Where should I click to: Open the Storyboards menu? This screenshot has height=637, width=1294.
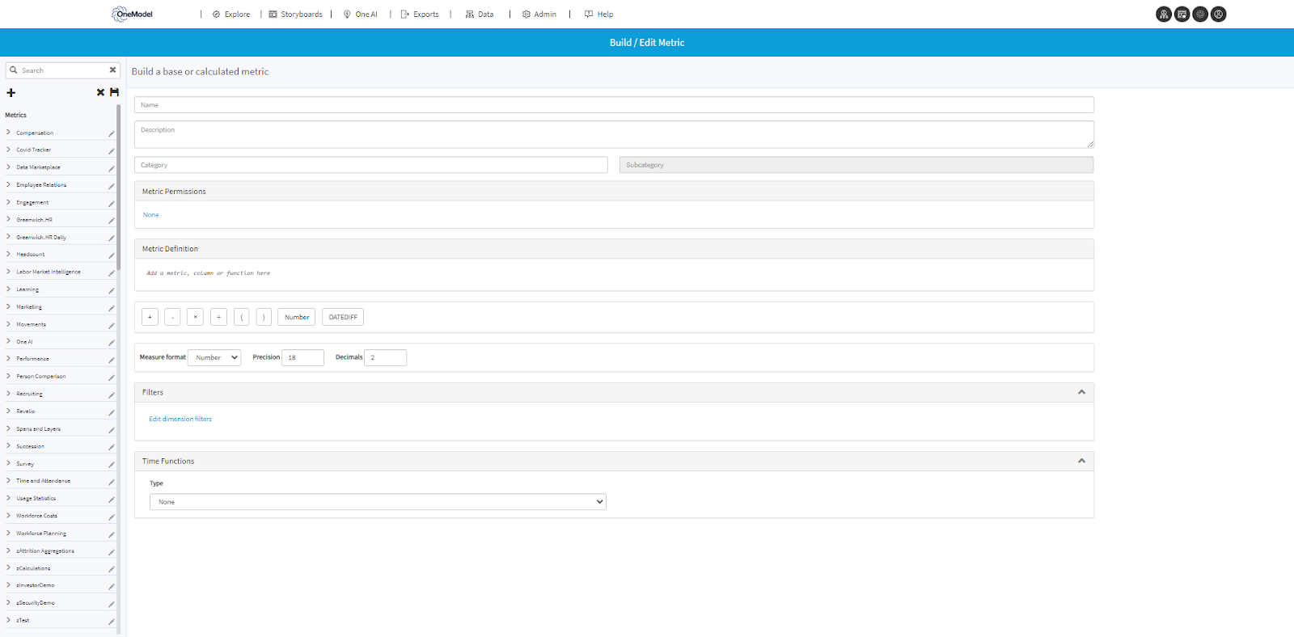click(295, 15)
